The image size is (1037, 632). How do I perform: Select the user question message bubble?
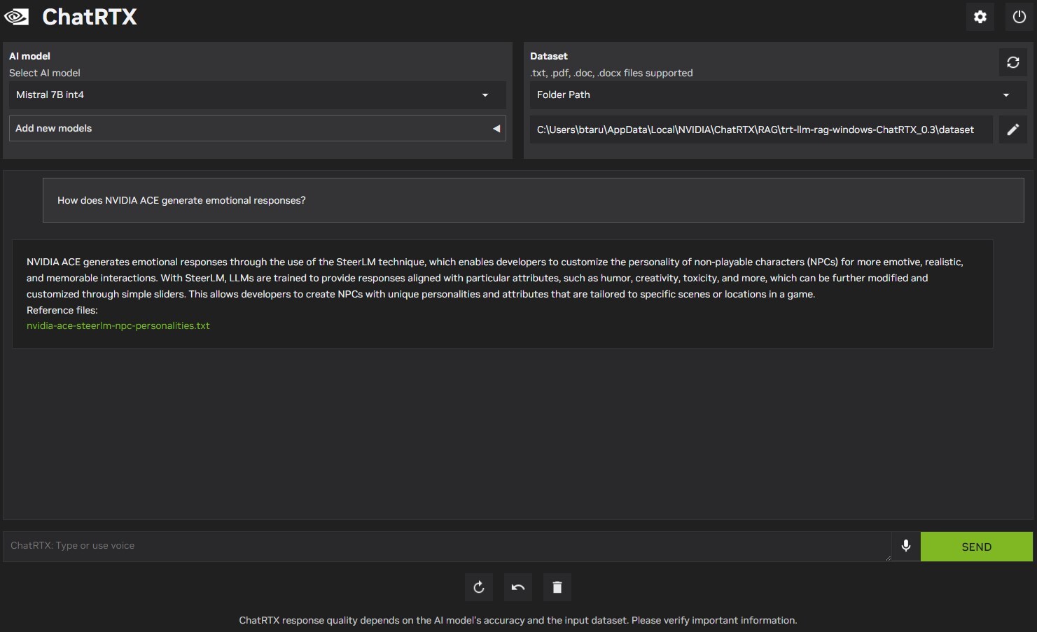coord(533,200)
